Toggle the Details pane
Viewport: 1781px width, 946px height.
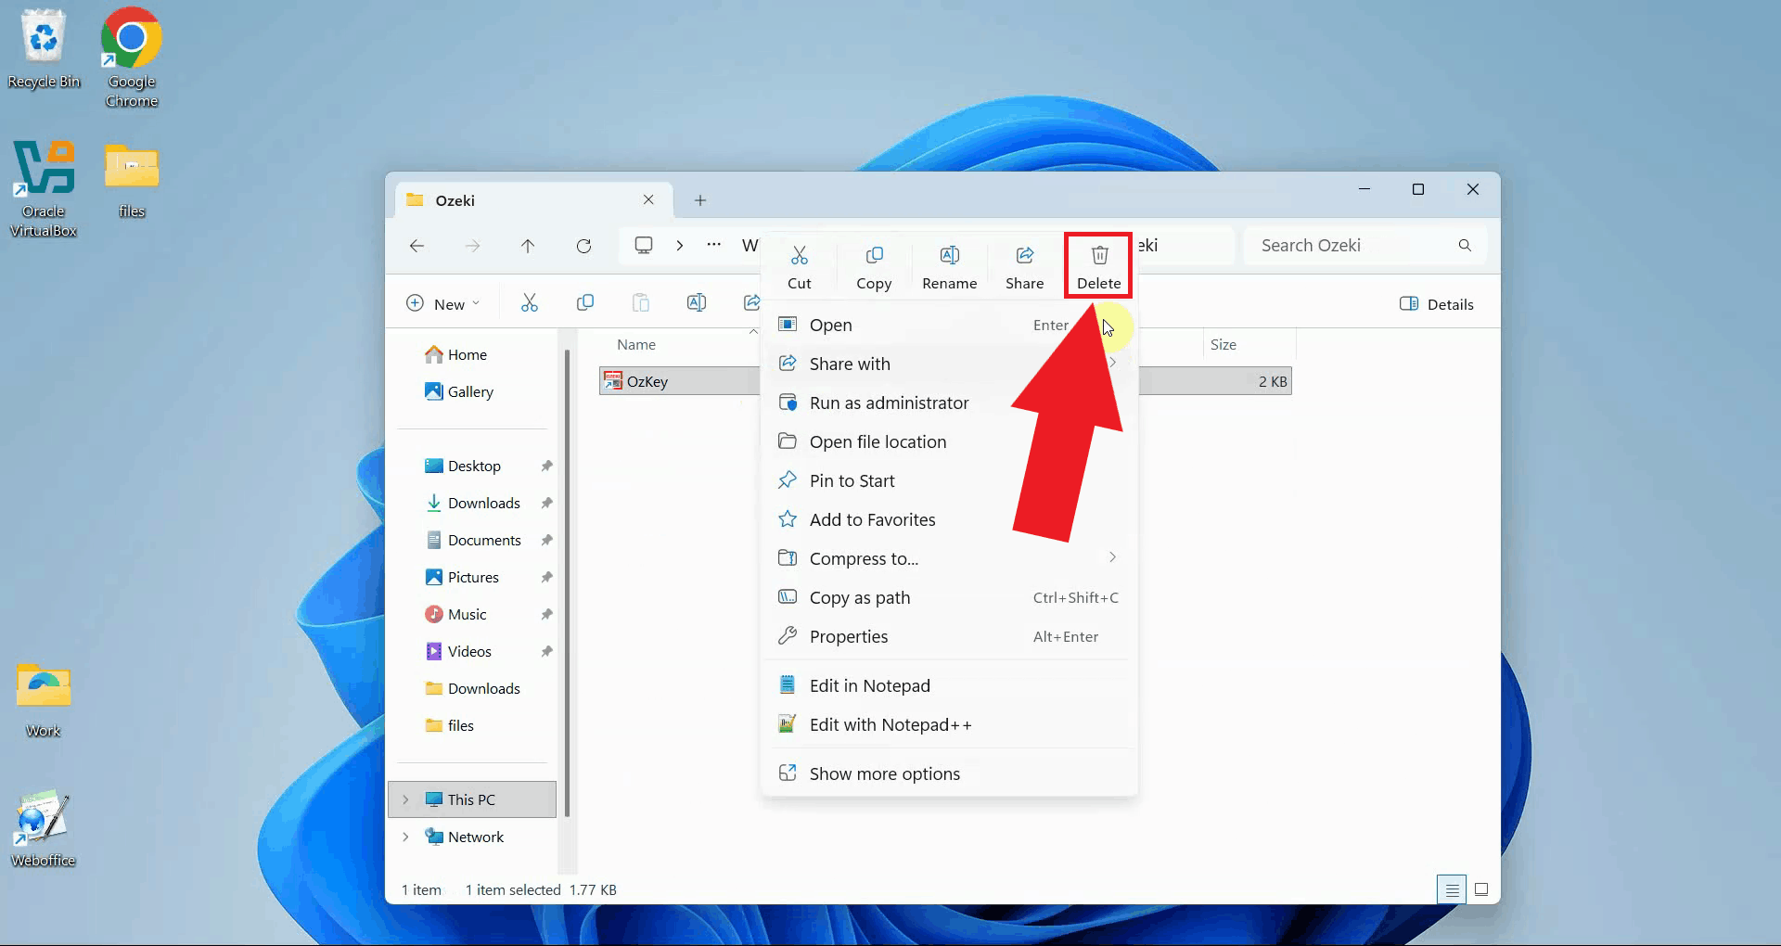(x=1436, y=303)
